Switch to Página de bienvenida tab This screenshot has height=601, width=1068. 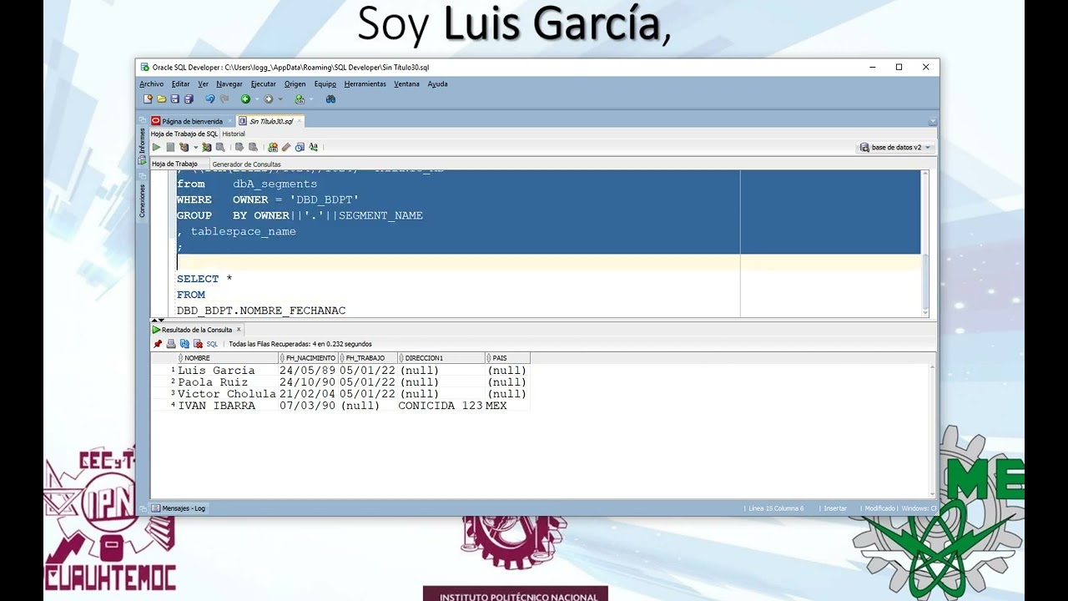pyautogui.click(x=192, y=122)
